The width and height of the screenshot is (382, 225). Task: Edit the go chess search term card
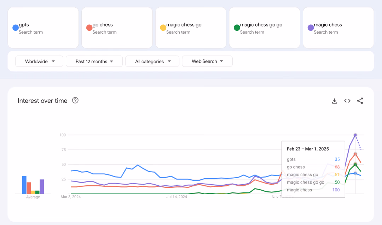click(x=117, y=28)
